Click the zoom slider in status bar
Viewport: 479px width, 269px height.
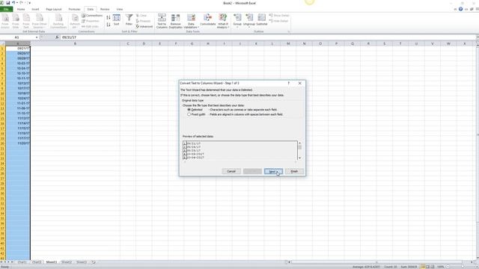pyautogui.click(x=463, y=267)
